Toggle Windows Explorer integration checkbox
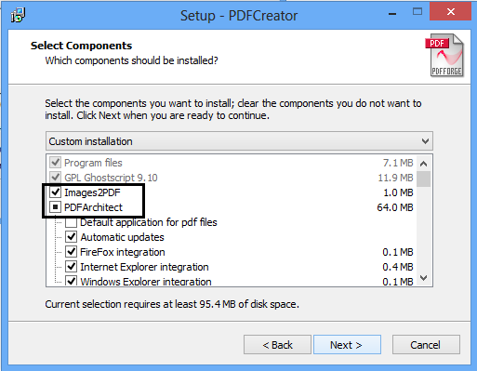 tap(72, 281)
